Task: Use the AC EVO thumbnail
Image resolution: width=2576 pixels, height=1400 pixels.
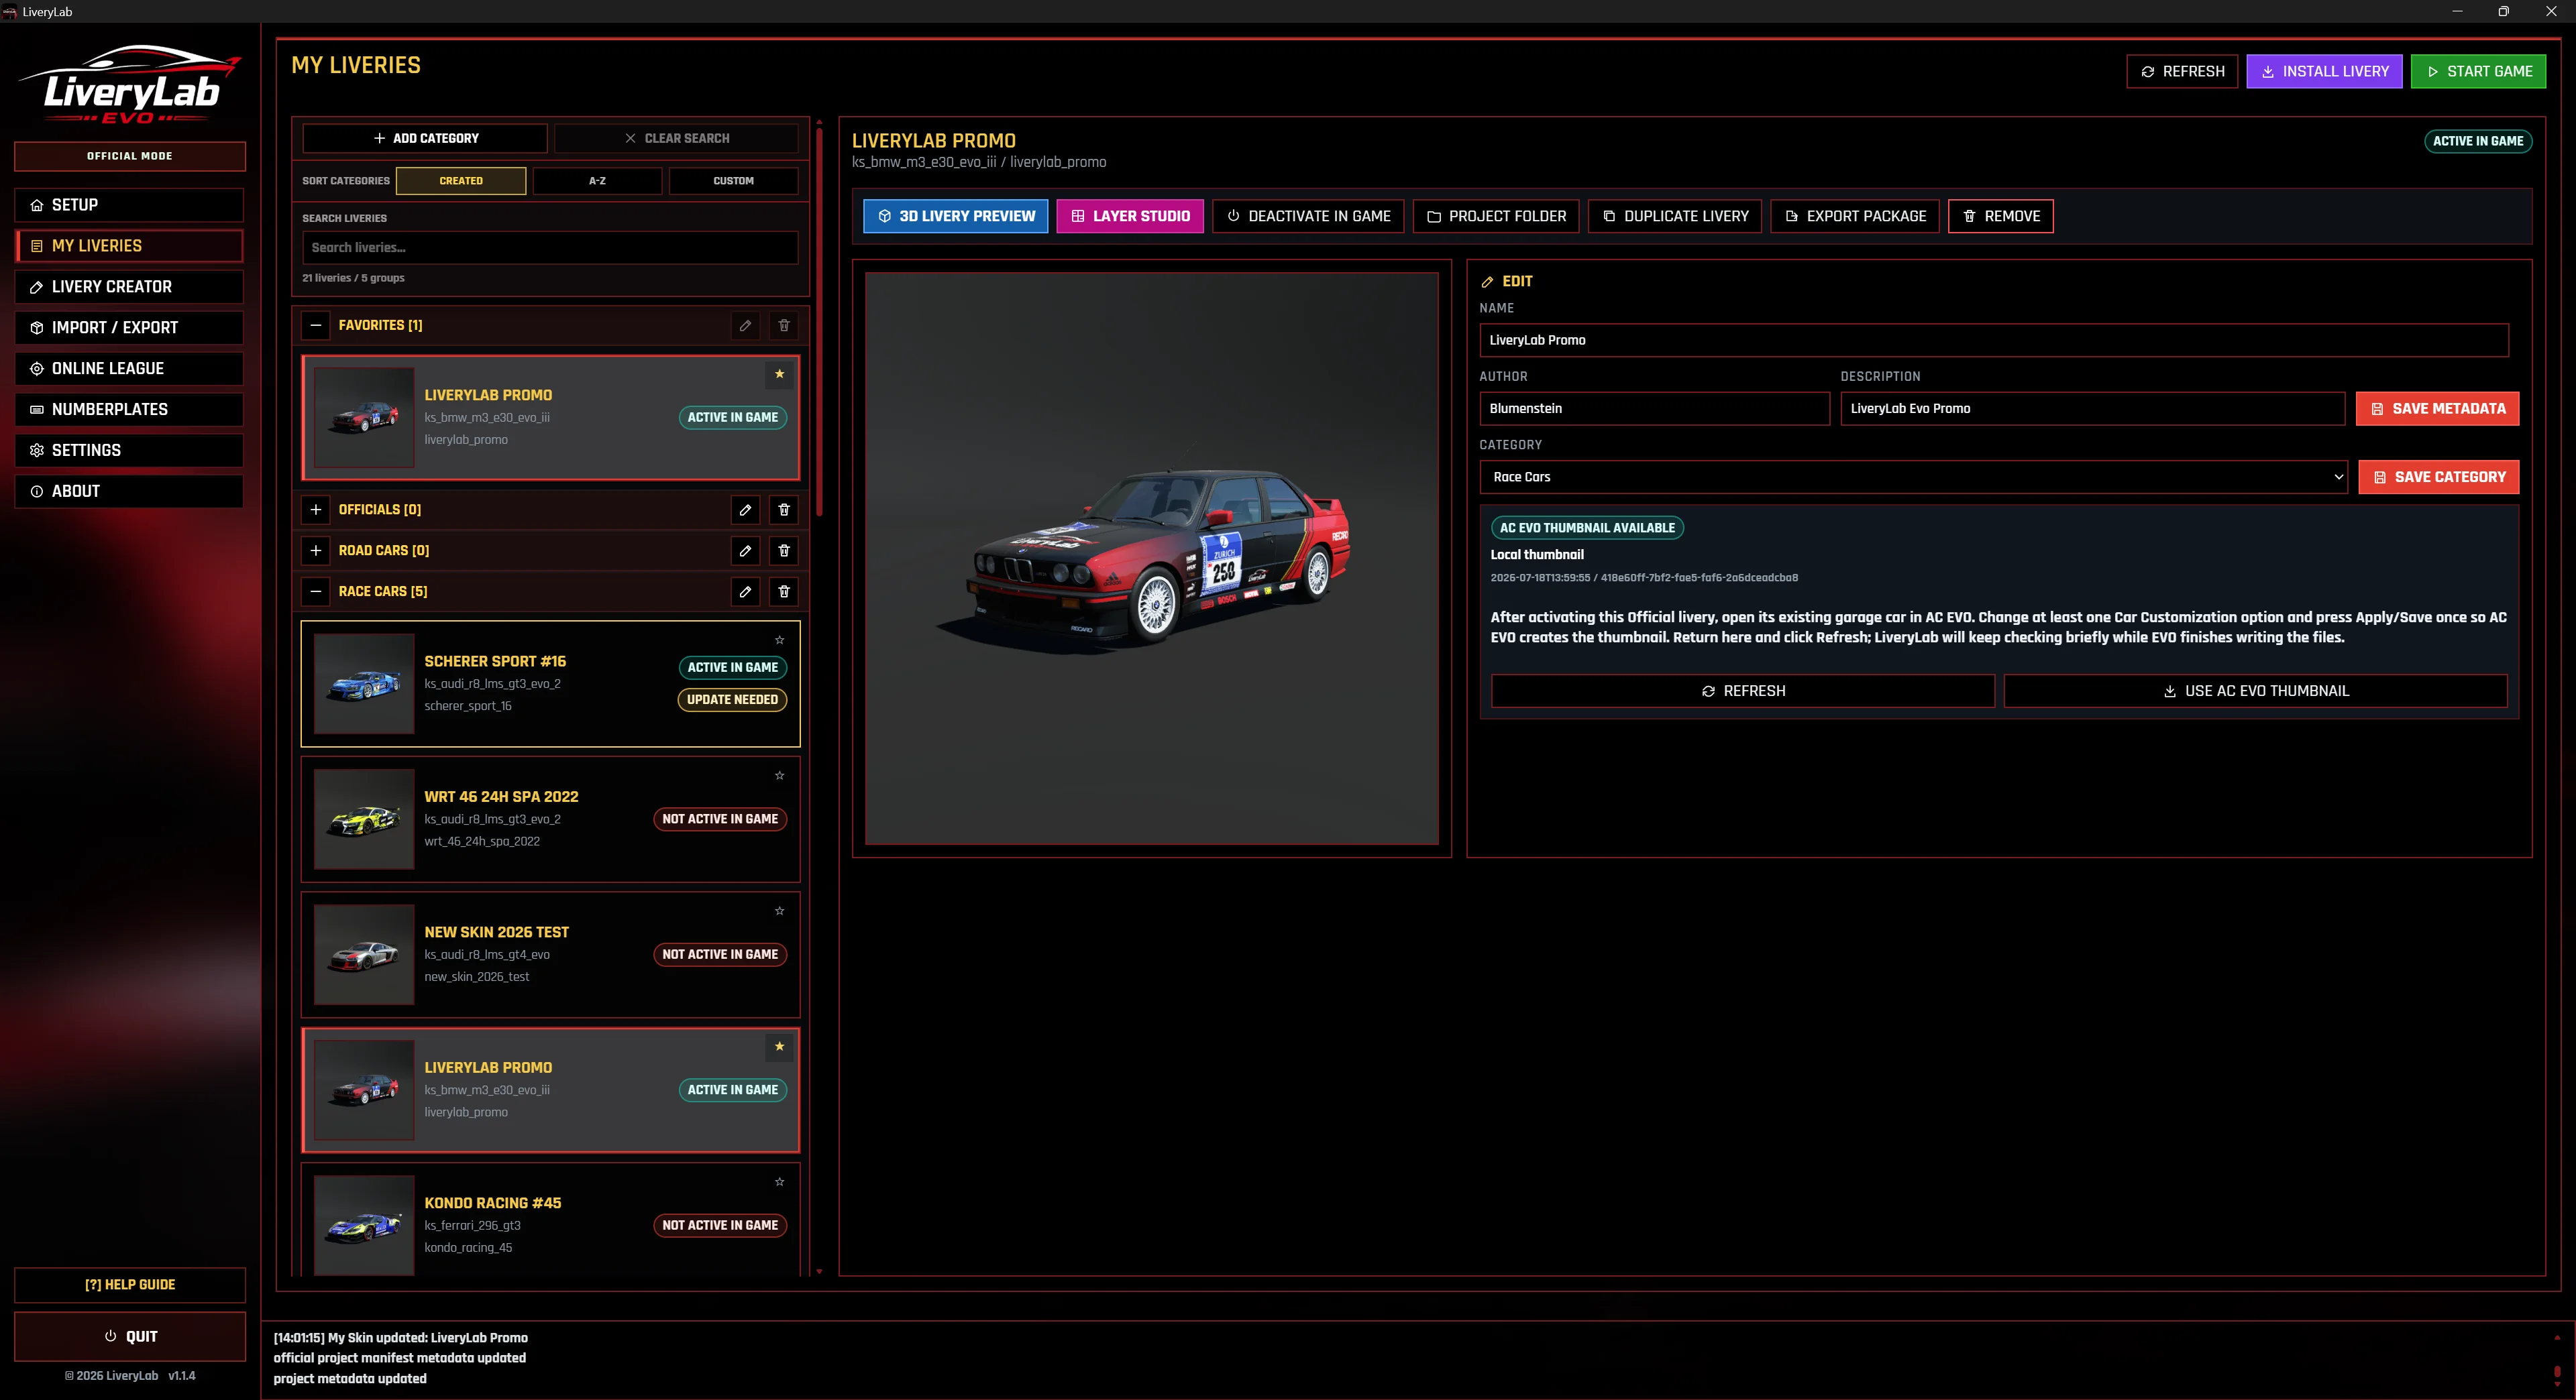Action: pos(2255,691)
